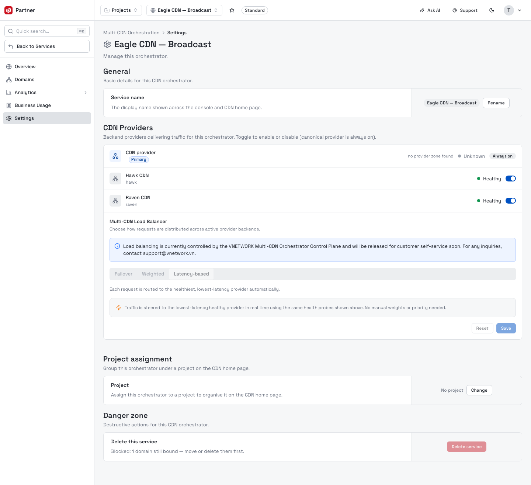
Task: Click the user avatar T
Action: point(509,10)
